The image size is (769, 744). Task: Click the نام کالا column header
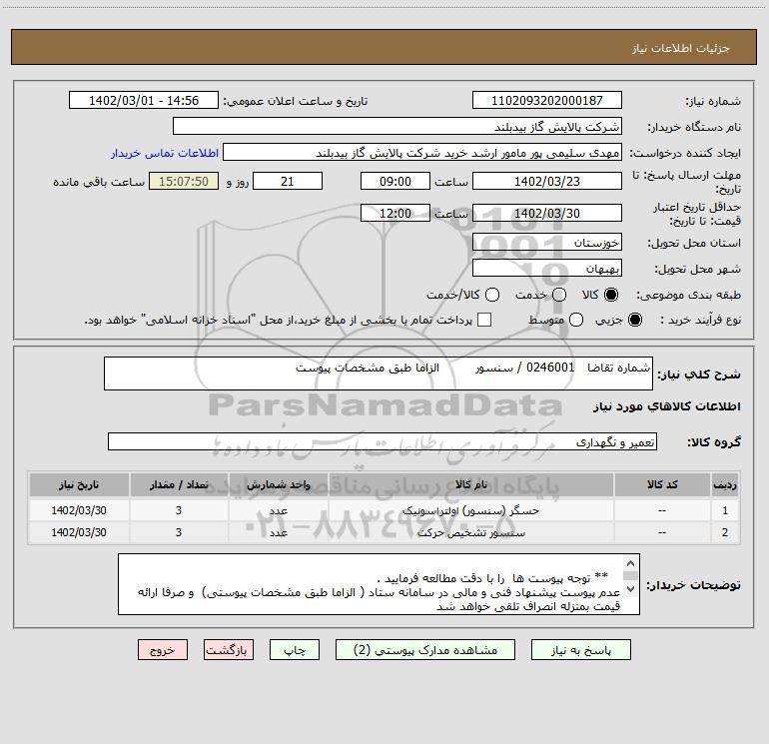[470, 485]
